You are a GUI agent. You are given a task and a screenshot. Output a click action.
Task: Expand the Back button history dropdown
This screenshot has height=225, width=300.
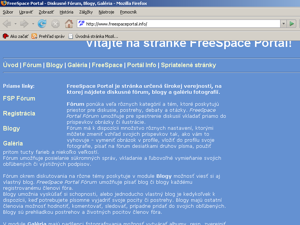pyautogui.click(x=15, y=24)
